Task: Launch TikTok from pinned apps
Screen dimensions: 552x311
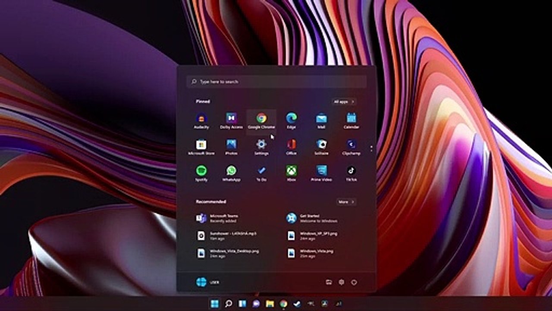Action: 351,173
